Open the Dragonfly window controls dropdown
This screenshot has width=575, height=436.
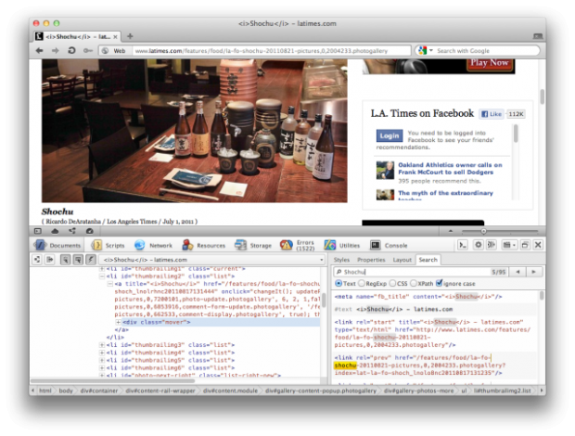pyautogui.click(x=509, y=245)
